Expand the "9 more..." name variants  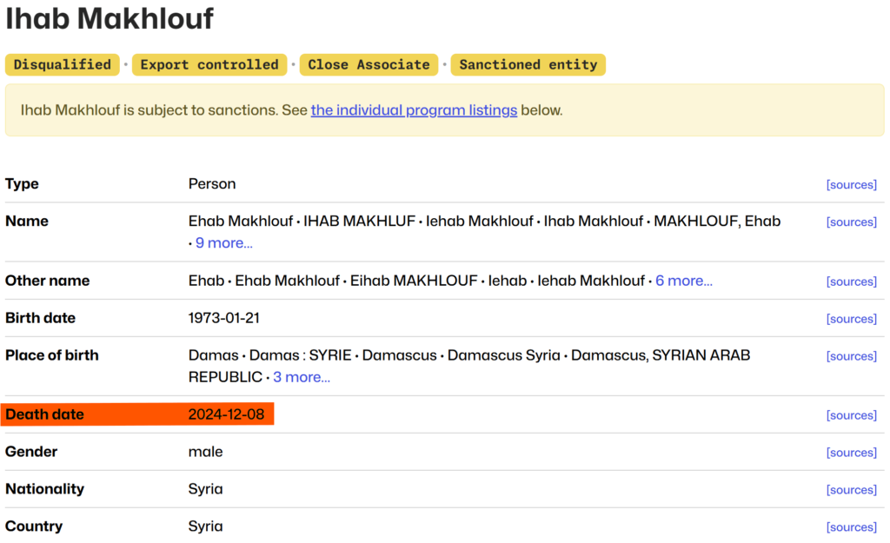pos(223,242)
